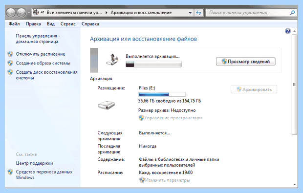This screenshot has width=303, height=193.
Task: Click shield icon beside Изменить параметры
Action: pyautogui.click(x=142, y=180)
